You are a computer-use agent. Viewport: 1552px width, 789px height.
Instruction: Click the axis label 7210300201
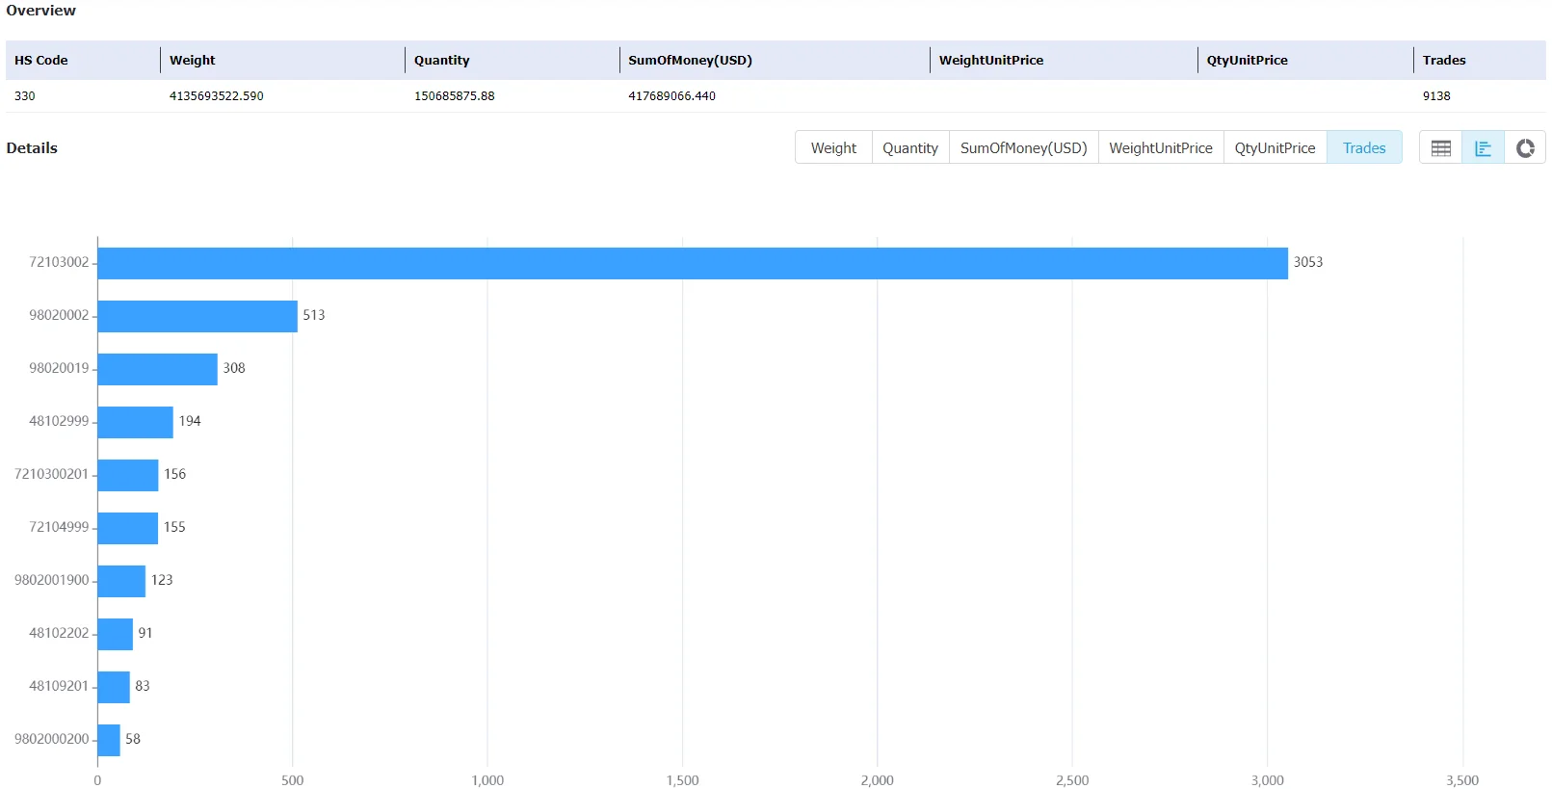[51, 474]
